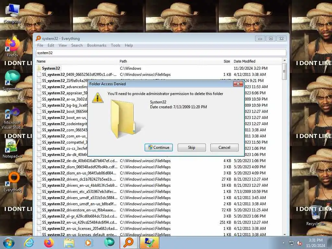Open the Tools menu
Image resolution: width=332 pixels, height=249 pixels.
pyautogui.click(x=116, y=45)
